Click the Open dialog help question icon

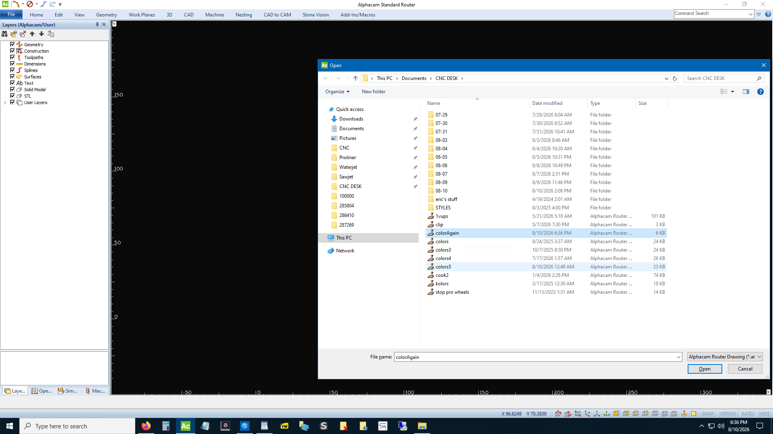[761, 92]
